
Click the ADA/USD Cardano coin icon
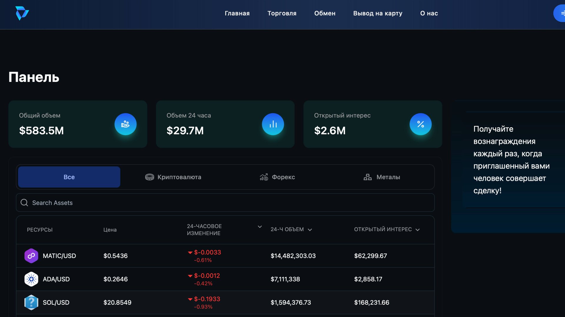coord(31,279)
